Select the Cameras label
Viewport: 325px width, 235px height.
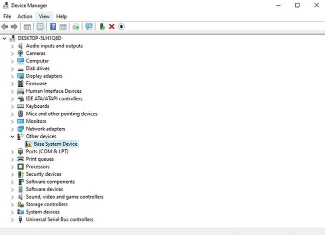click(x=35, y=53)
